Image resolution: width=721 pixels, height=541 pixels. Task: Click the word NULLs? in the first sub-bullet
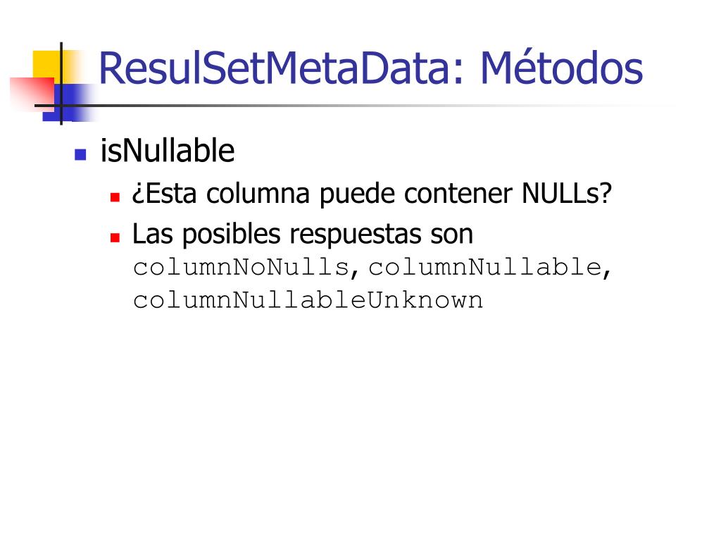pyautogui.click(x=567, y=193)
